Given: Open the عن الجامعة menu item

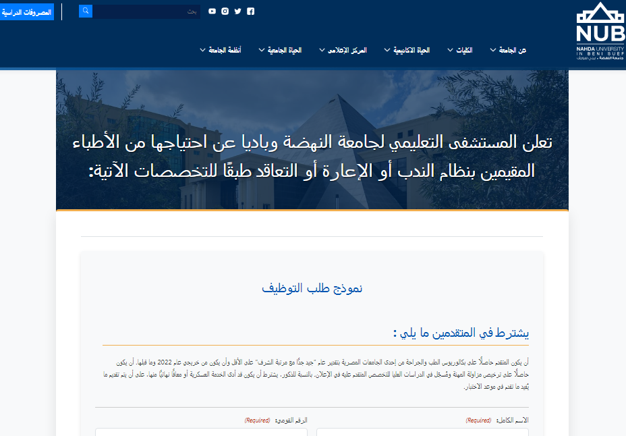Looking at the screenshot, I should pos(513,51).
